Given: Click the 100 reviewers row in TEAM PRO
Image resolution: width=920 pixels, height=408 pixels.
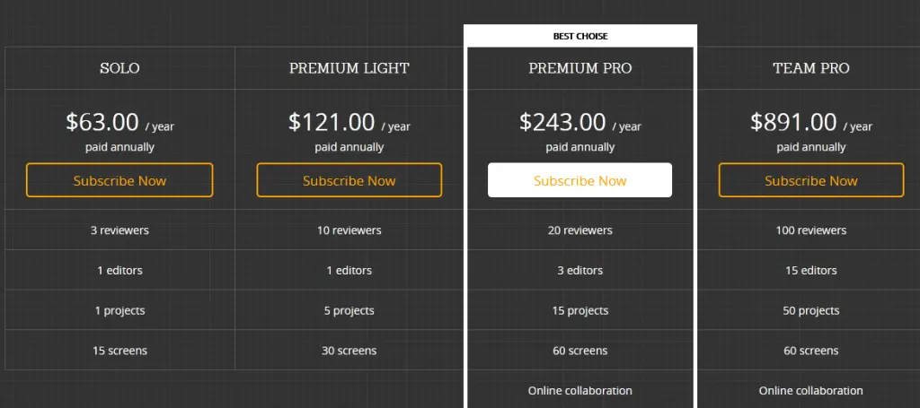Looking at the screenshot, I should [x=811, y=230].
